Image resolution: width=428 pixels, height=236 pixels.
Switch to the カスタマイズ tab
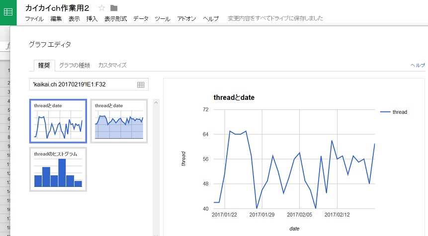tap(112, 65)
